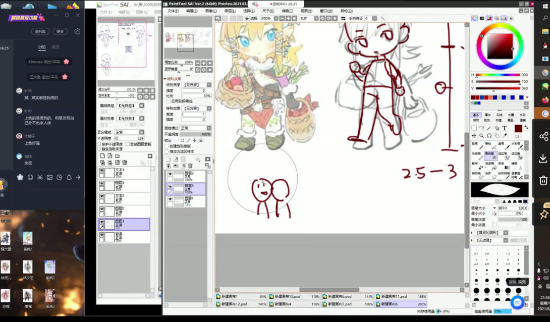Create new layer in front SAI window
This screenshot has height=322, width=550.
169,159
